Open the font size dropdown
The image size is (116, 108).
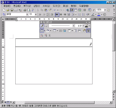(36, 14)
